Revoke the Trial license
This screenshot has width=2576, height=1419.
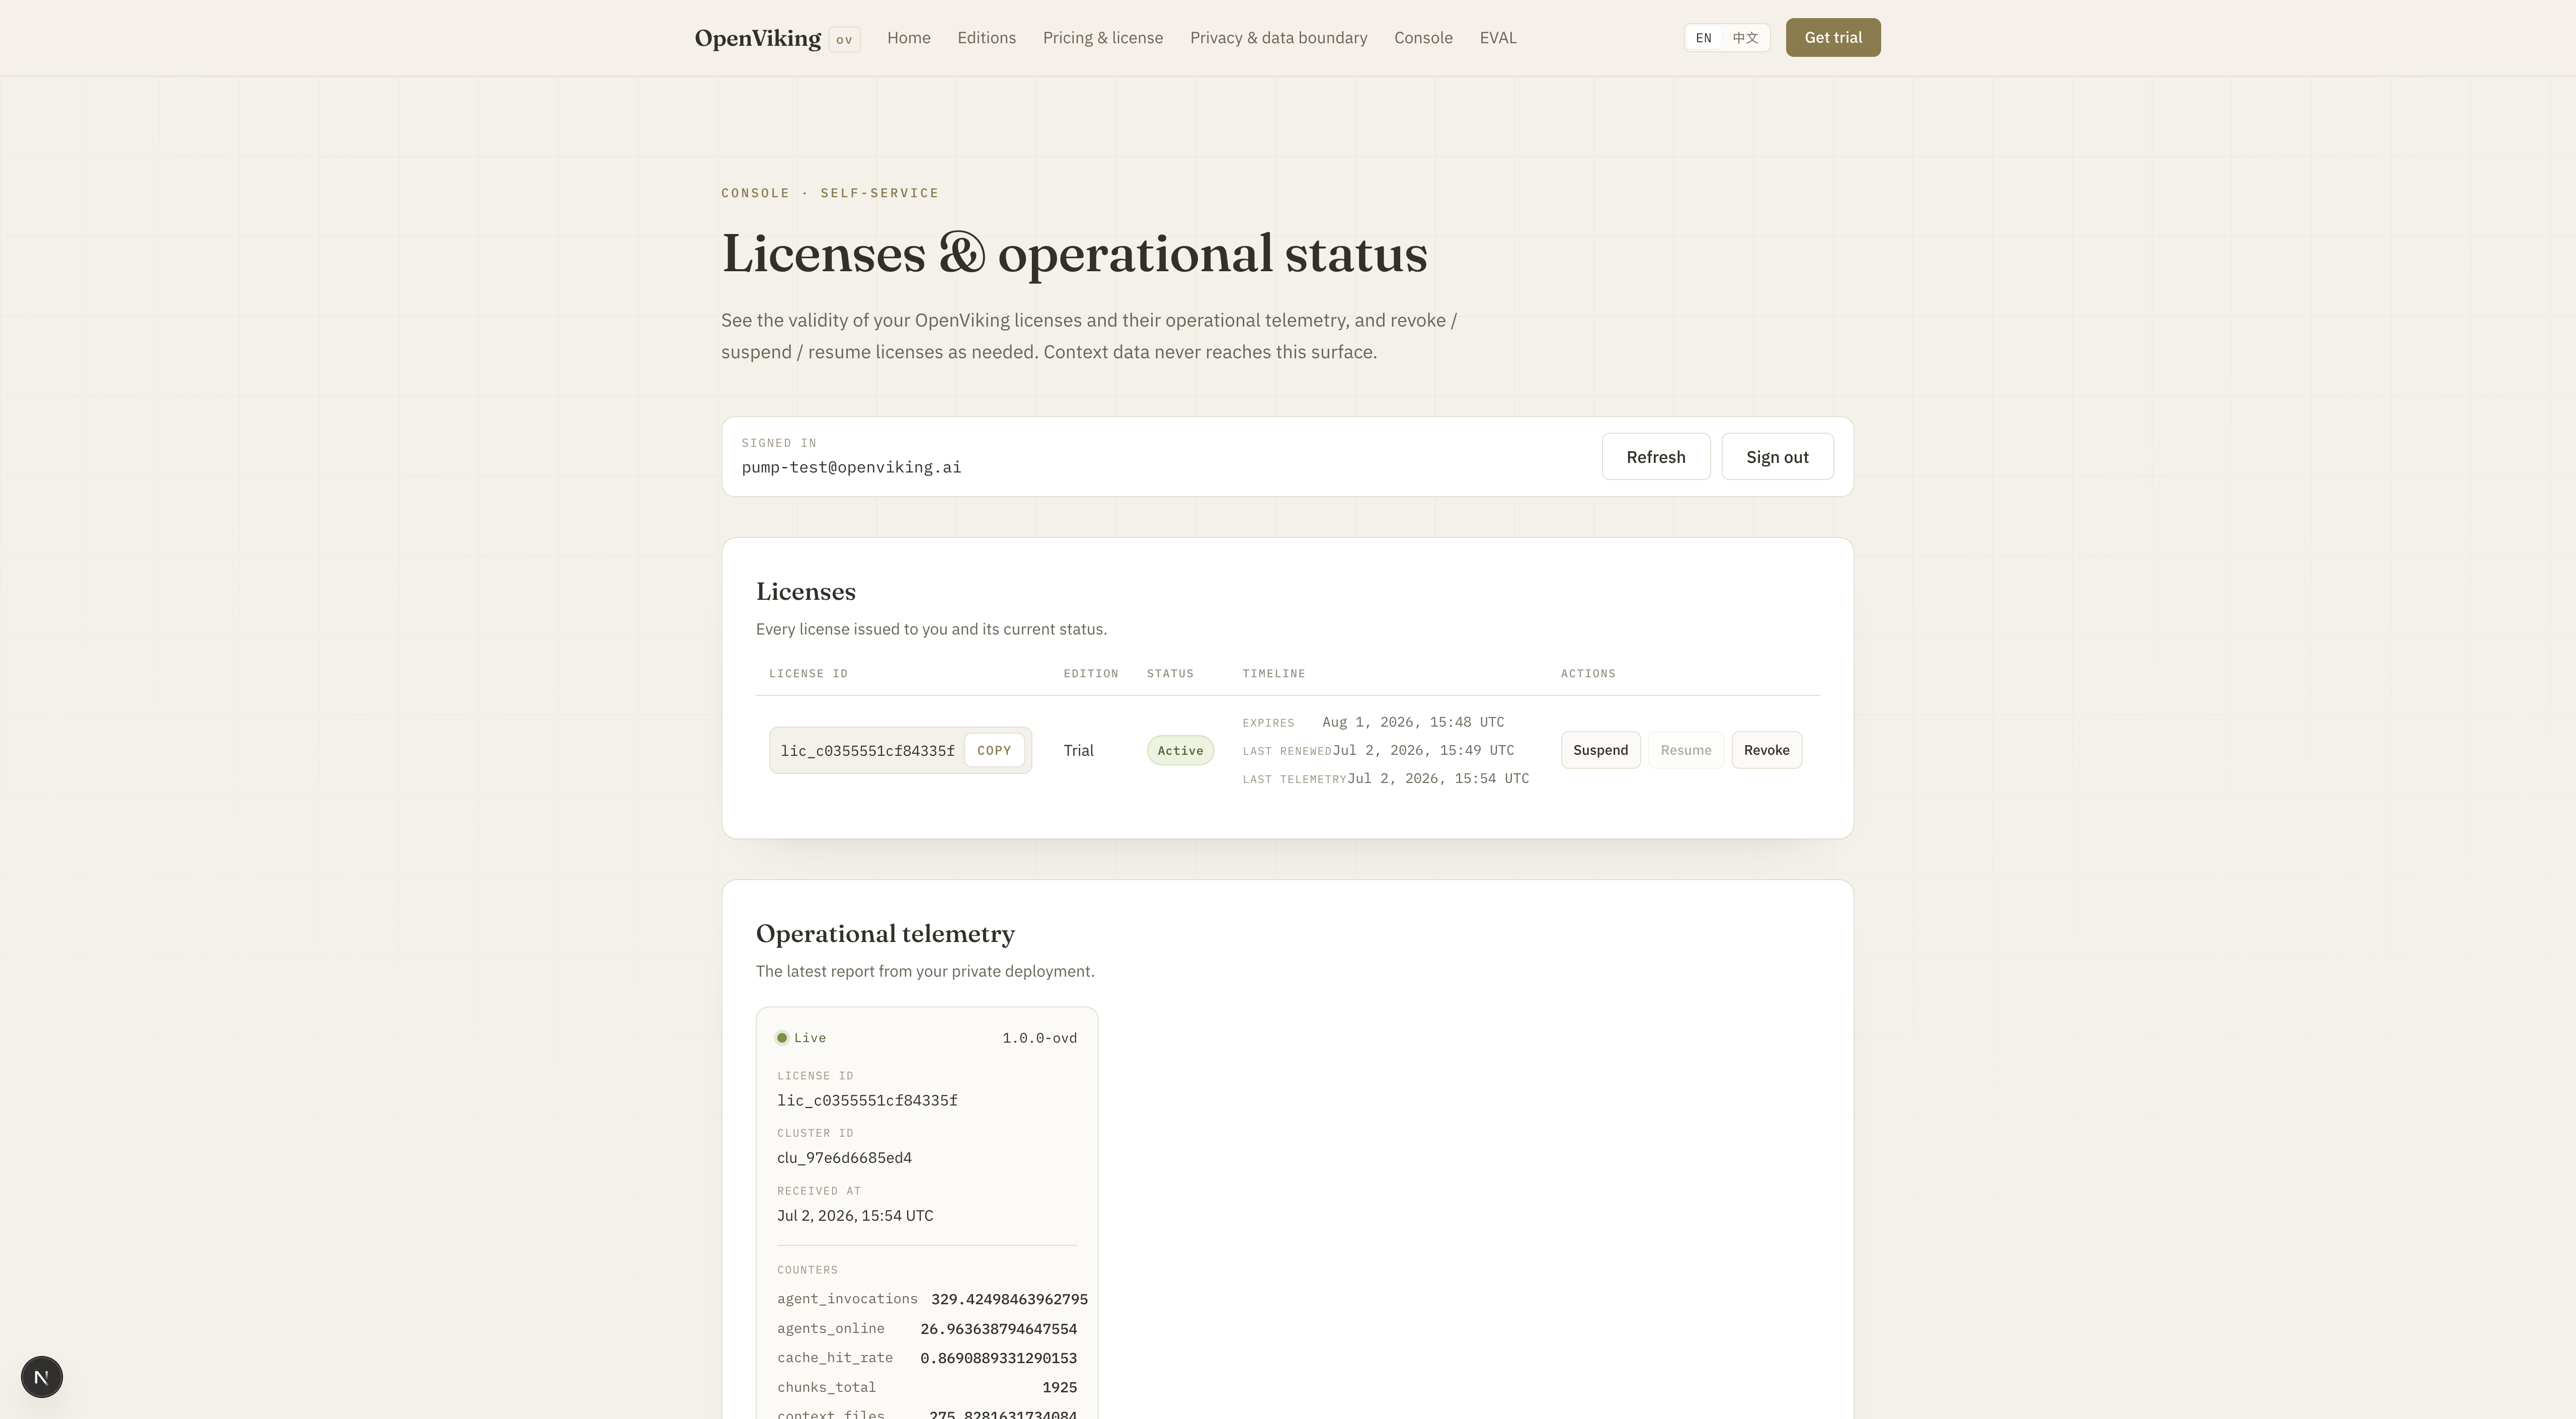point(1767,750)
